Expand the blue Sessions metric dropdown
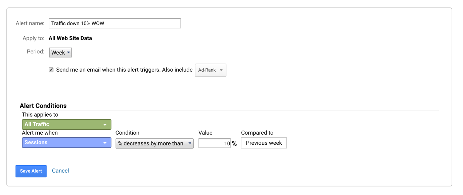This screenshot has width=463, height=195. point(66,143)
